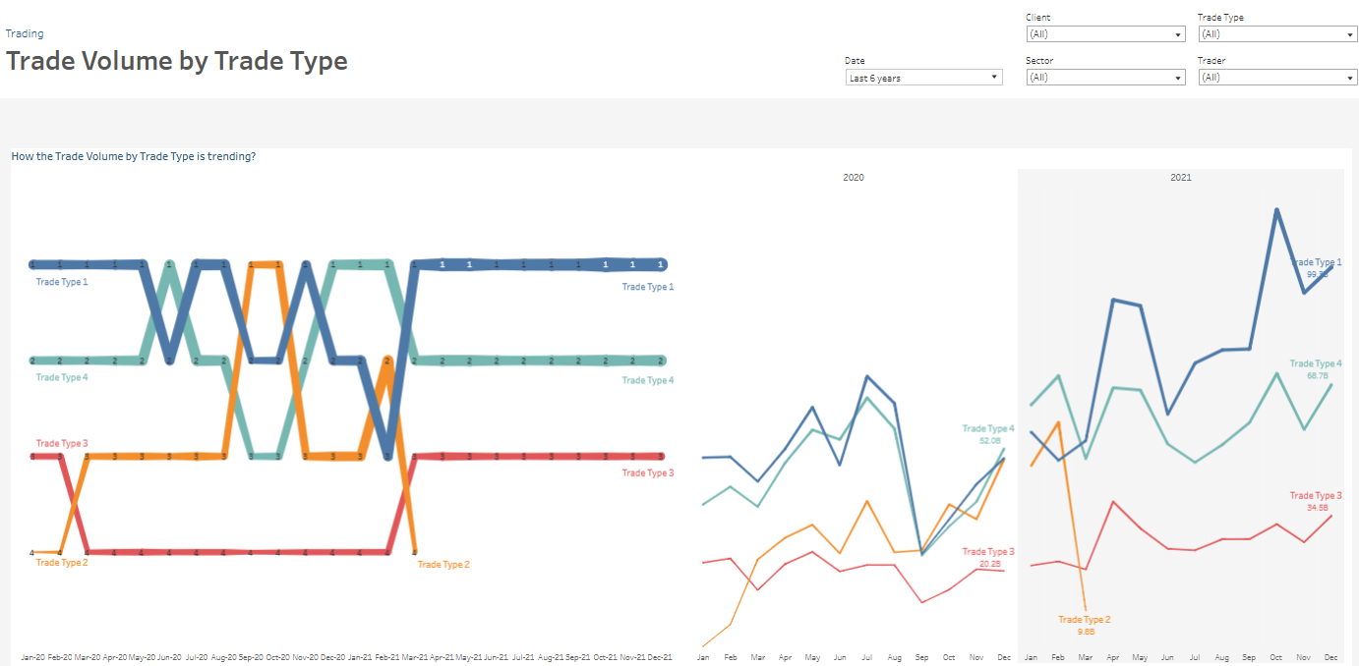1359x666 pixels.
Task: Expand the Sector filter dropdown
Action: click(1104, 78)
